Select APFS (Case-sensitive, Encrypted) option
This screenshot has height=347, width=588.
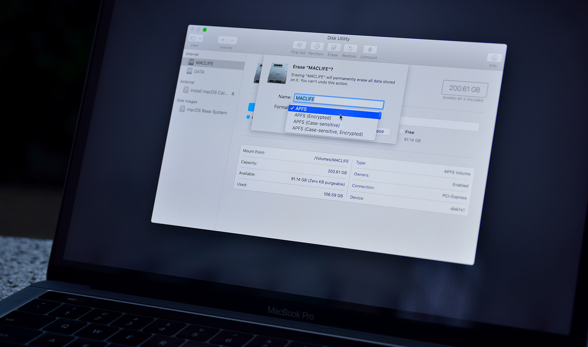(328, 133)
